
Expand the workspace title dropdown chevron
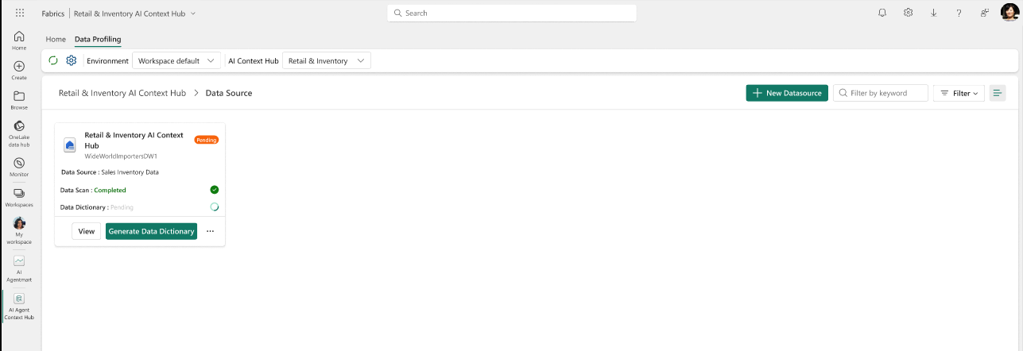(193, 13)
